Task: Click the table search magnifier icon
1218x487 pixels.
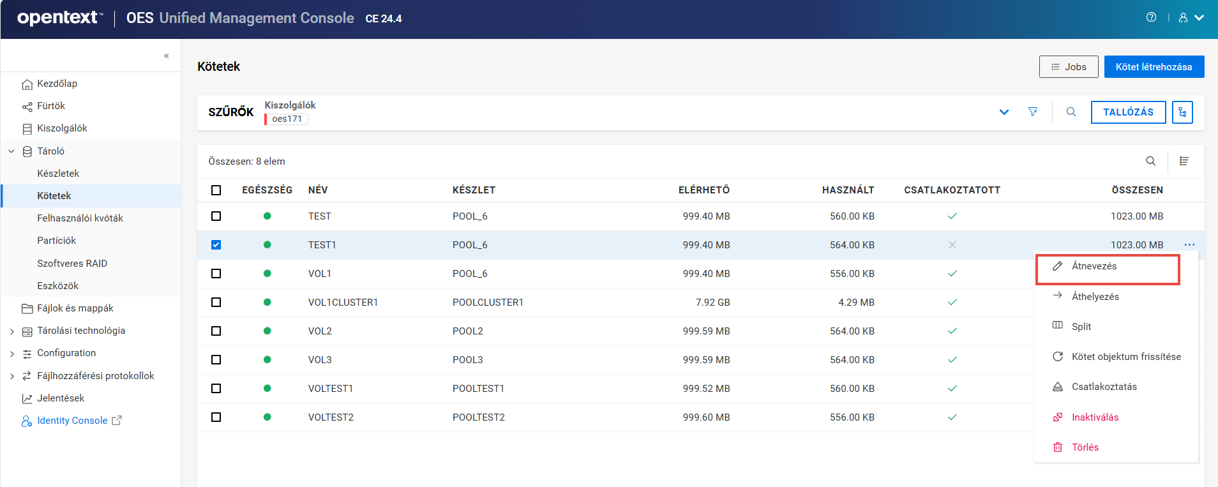Action: (x=1150, y=161)
